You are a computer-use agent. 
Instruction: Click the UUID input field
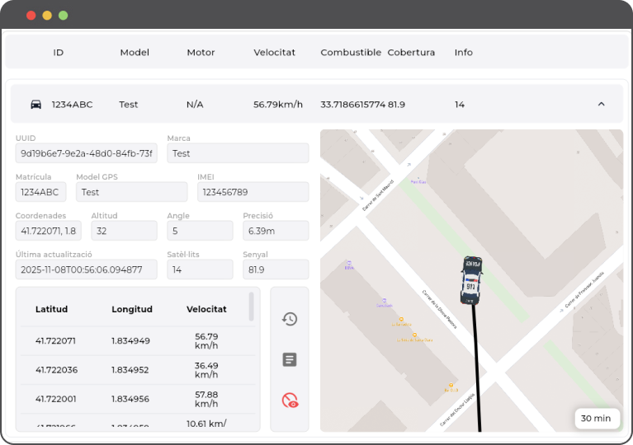point(87,153)
